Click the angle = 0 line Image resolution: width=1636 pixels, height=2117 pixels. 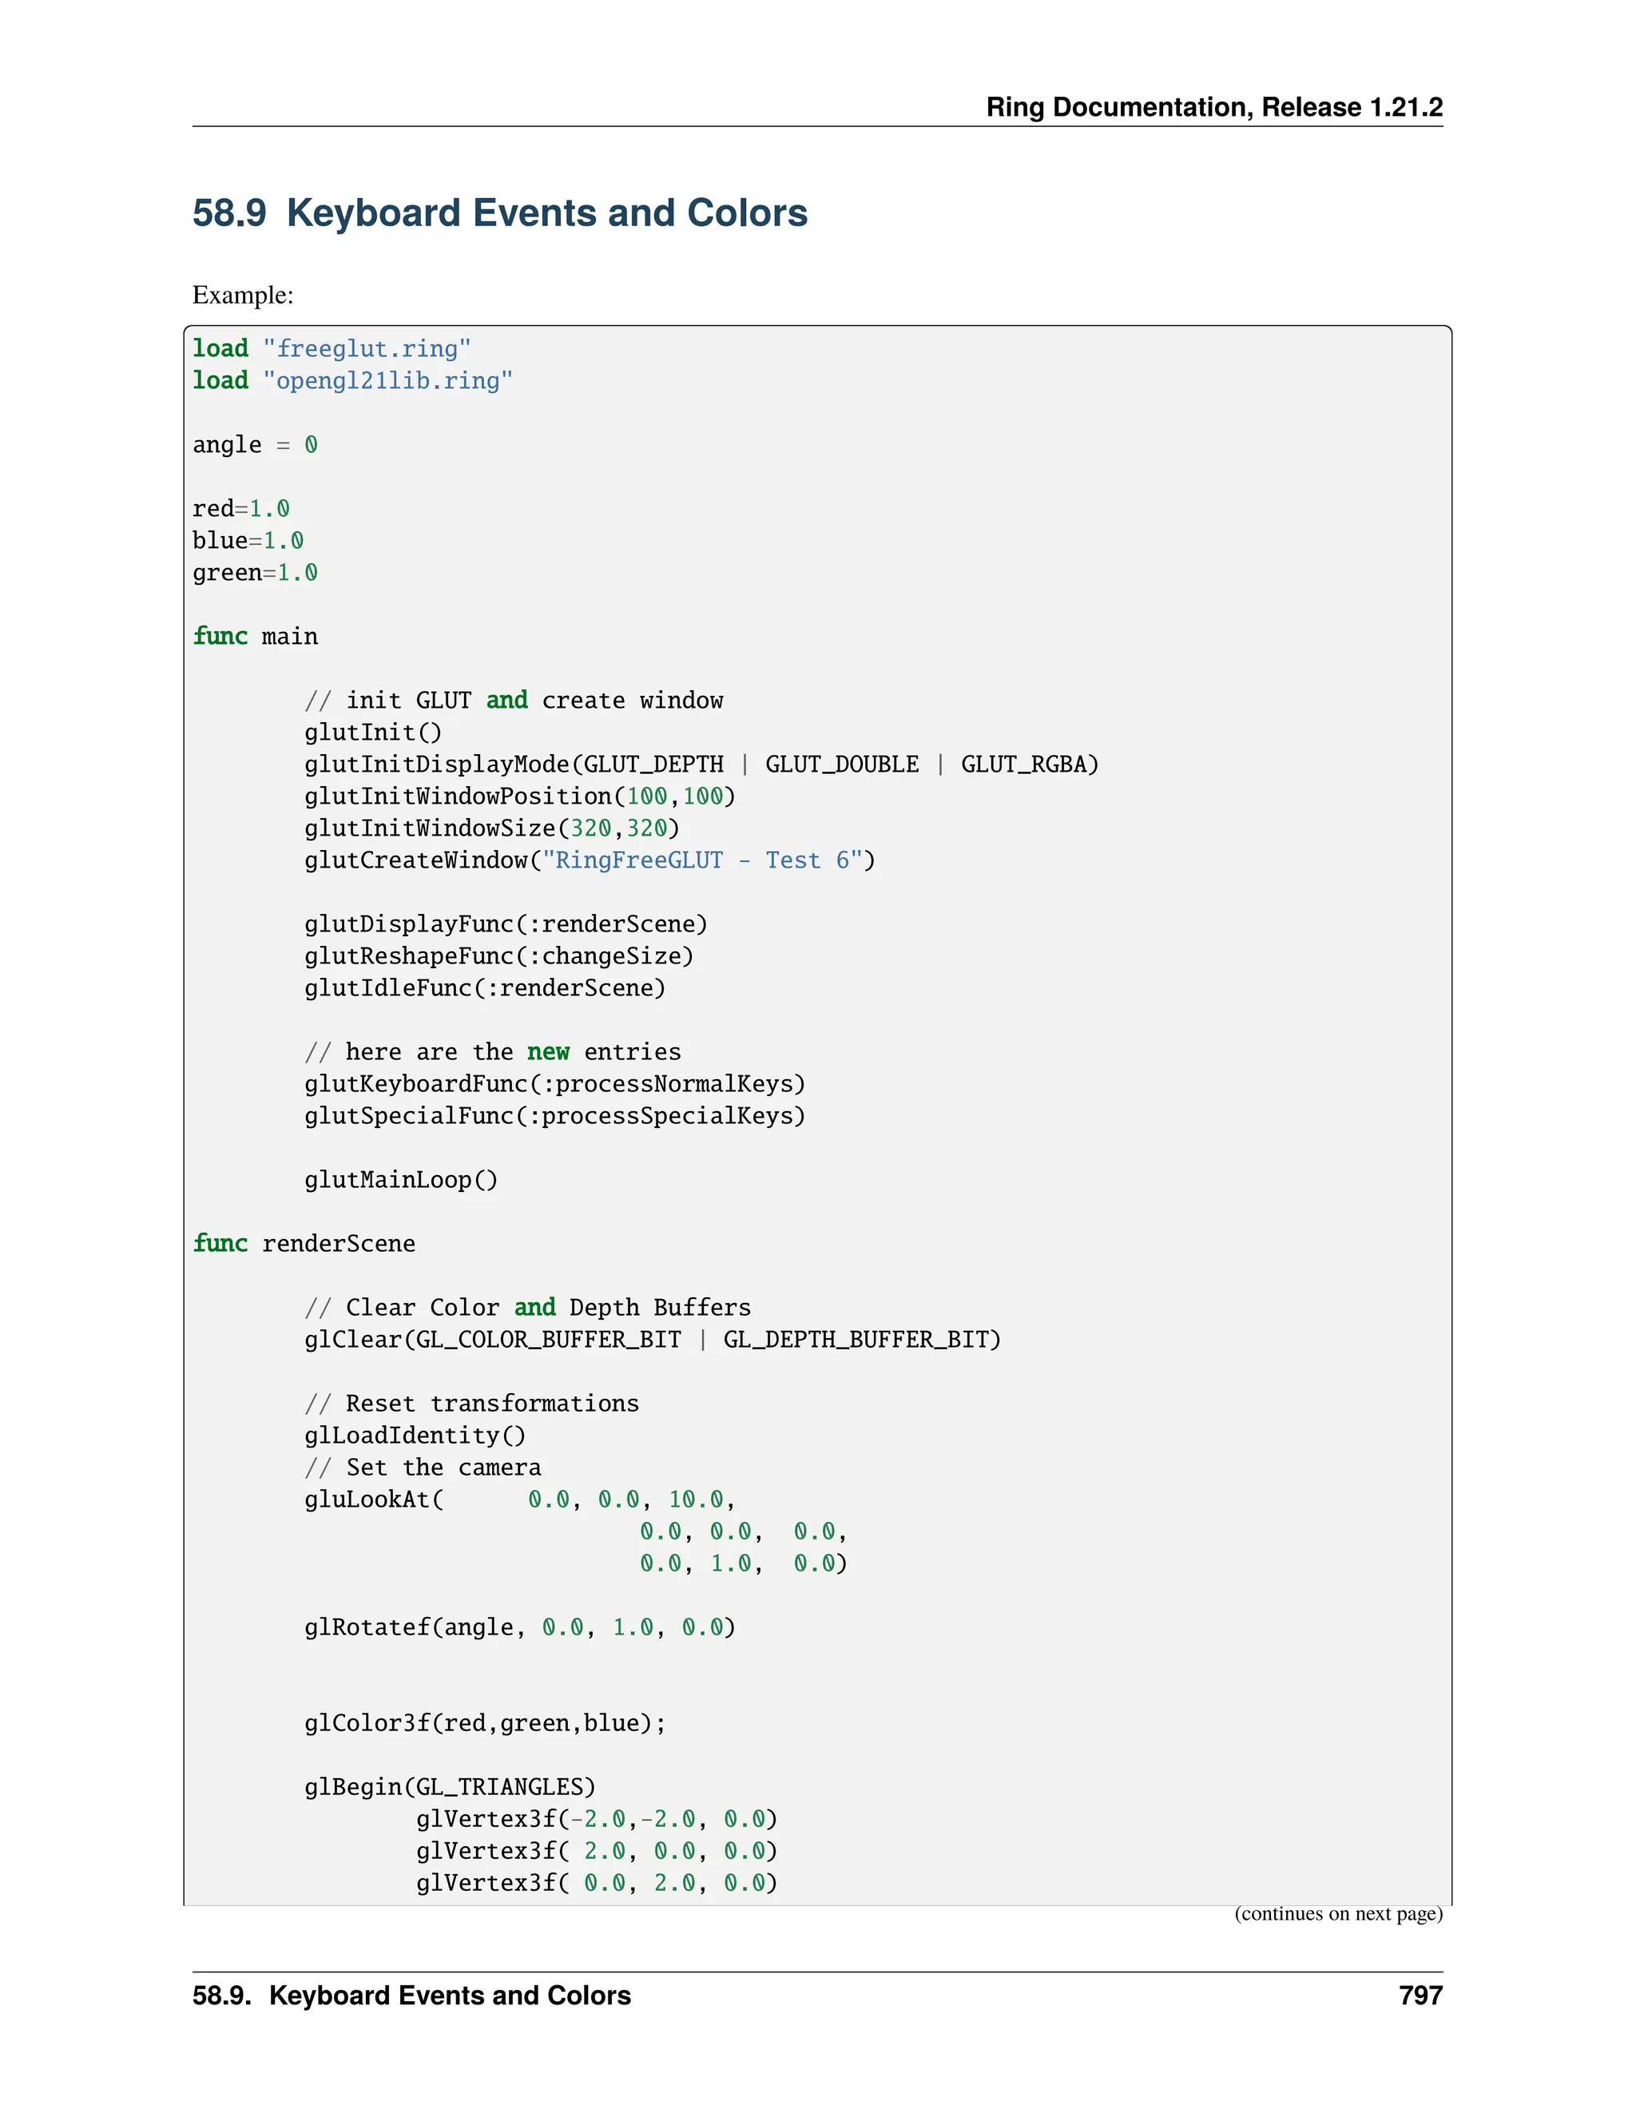tap(255, 445)
